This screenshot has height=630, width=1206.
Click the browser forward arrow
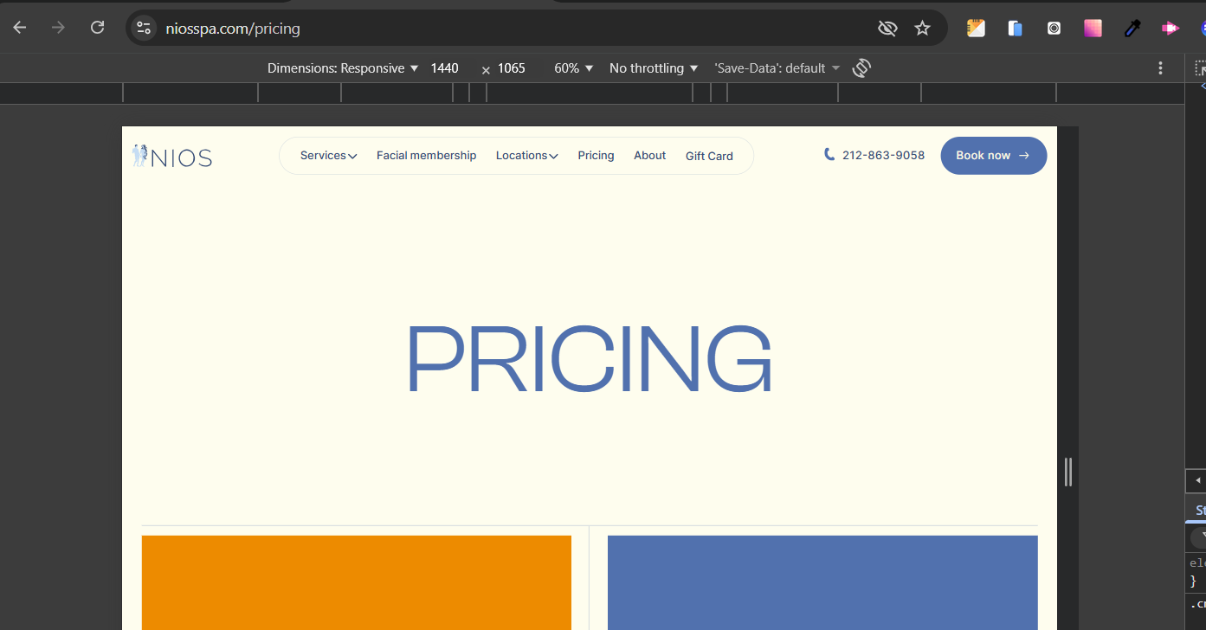58,28
